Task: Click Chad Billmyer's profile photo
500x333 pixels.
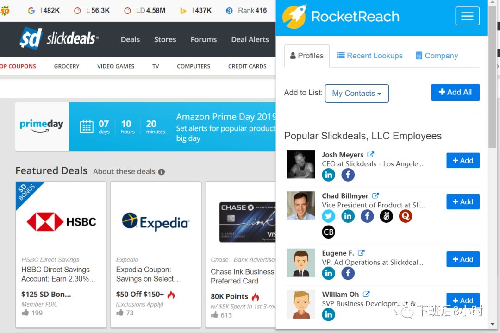Action: pos(301,206)
